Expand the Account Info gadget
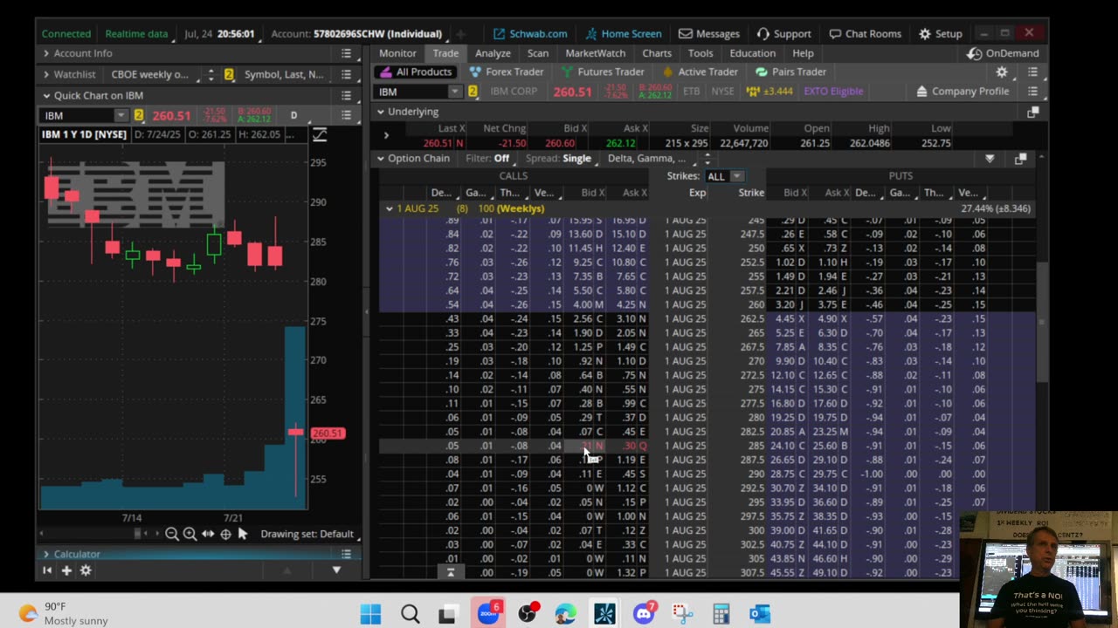The height and width of the screenshot is (628, 1118). 45,53
